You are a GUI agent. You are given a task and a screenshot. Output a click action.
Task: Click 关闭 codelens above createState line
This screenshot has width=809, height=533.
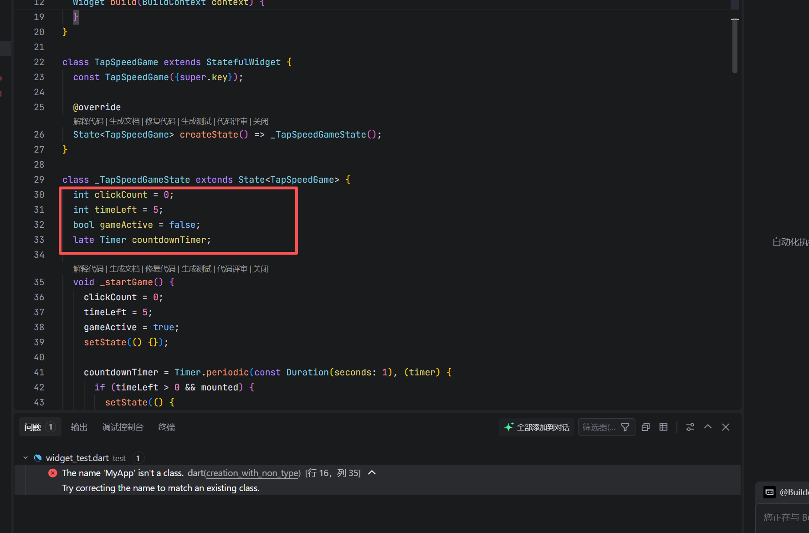(x=261, y=121)
